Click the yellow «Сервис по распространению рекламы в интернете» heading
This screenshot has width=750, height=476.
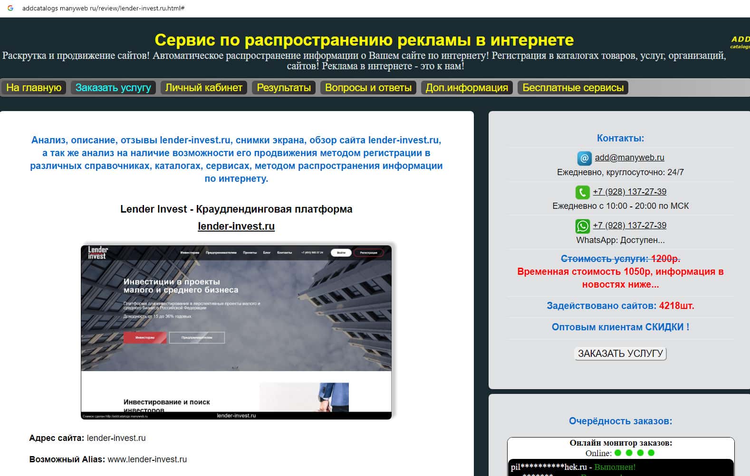[x=364, y=40]
